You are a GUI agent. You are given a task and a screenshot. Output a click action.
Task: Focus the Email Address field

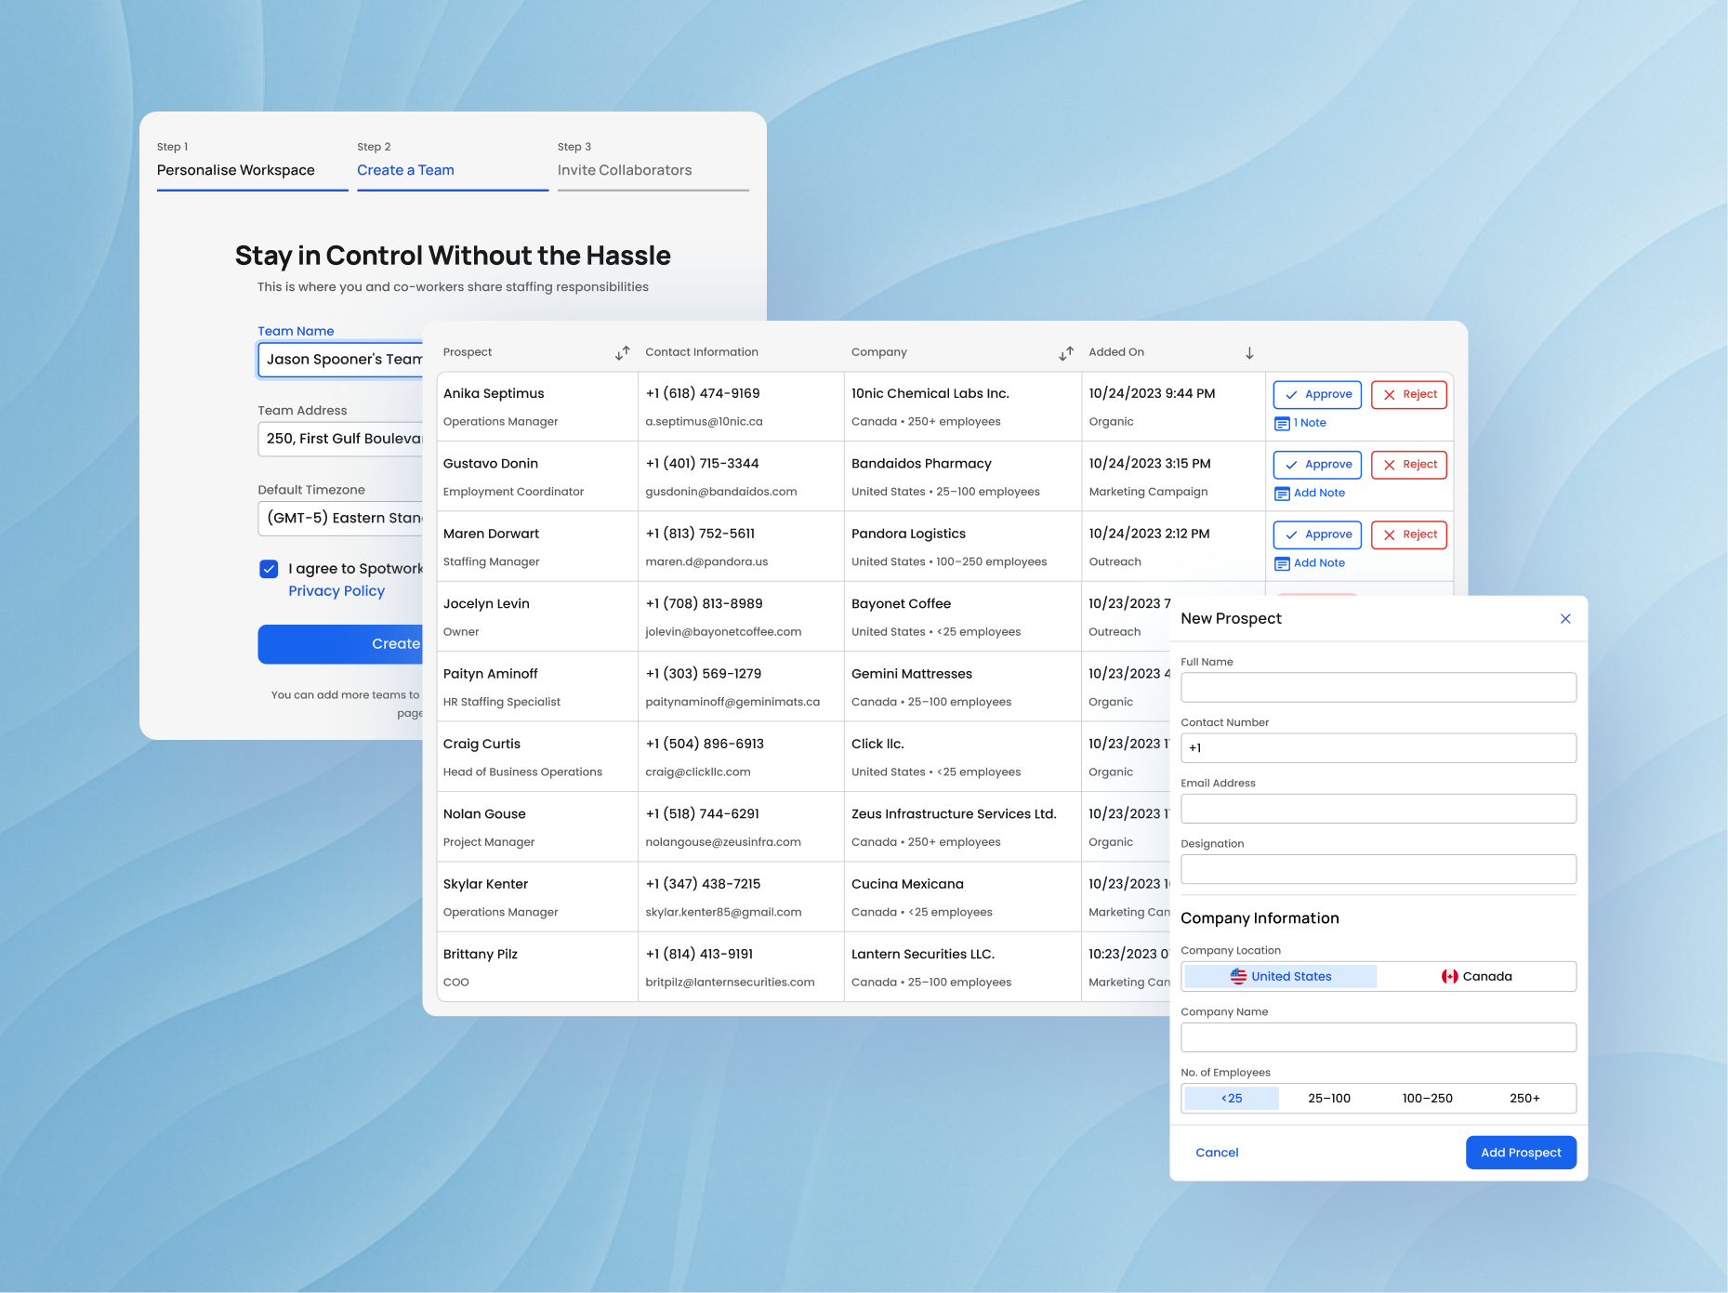coord(1378,809)
